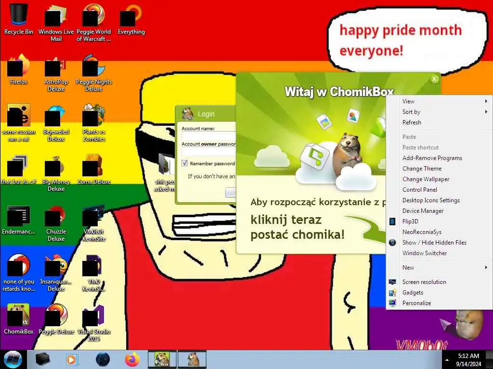Open Screen resolution from context menu
Screen dimensions: 493x369
(x=439, y=282)
